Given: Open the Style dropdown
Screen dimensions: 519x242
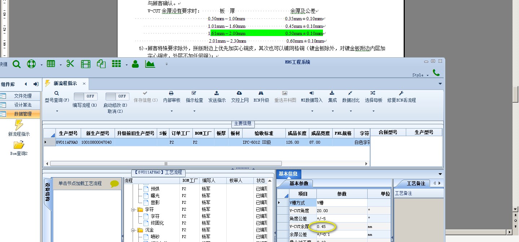Looking at the screenshot, I should tap(420, 75).
